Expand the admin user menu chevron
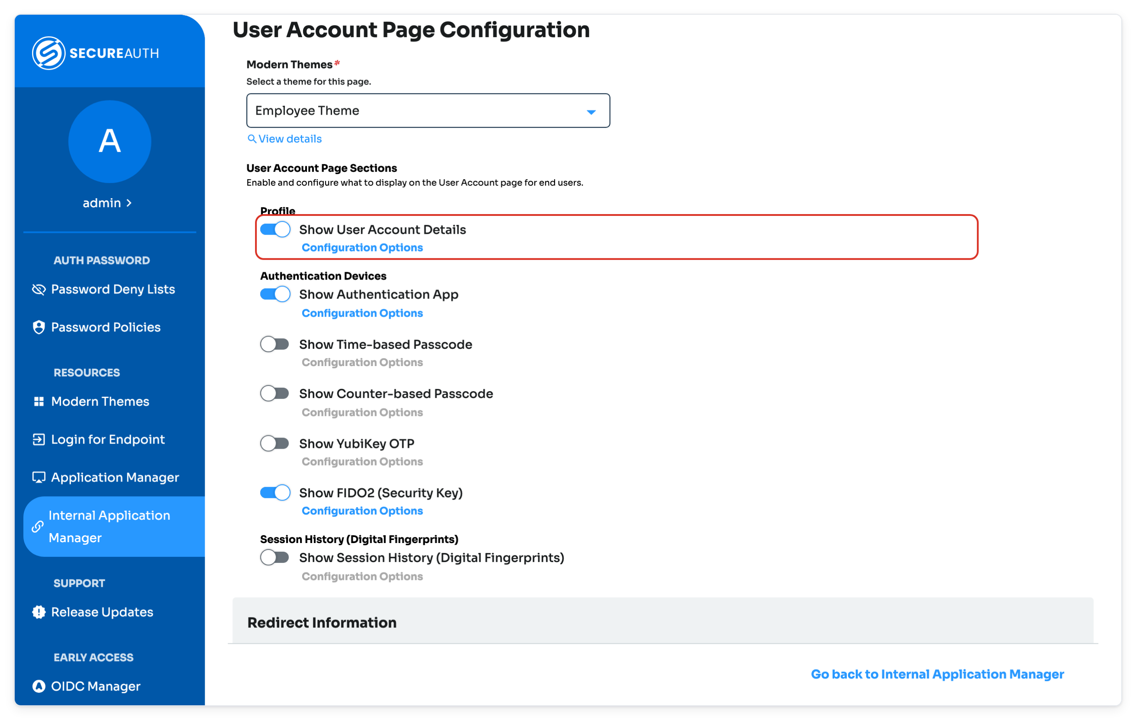The image size is (1136, 720). [129, 203]
